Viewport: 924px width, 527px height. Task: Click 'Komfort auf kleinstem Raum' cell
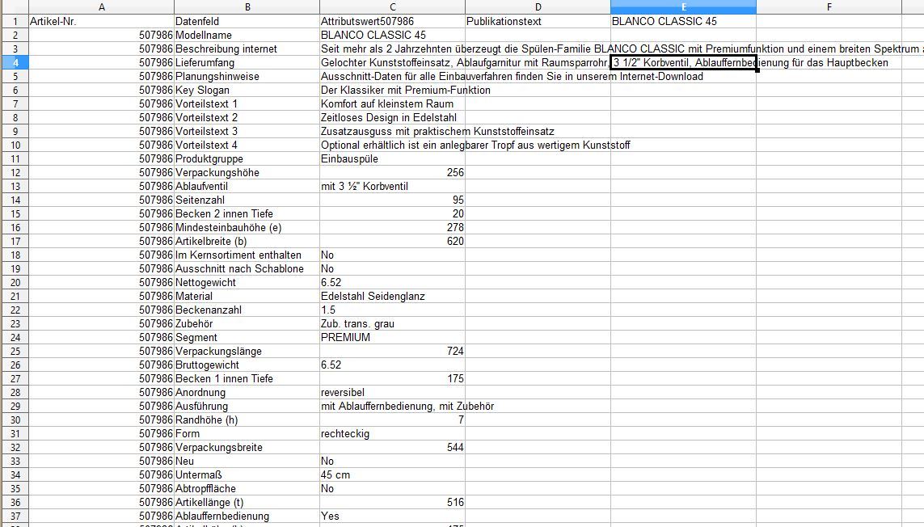coord(392,103)
